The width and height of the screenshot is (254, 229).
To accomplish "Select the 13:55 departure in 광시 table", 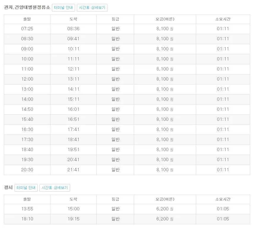I will click(x=27, y=209).
